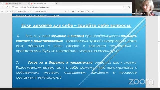160x90 pixels.
Task: Open the tab actions menu icon
Action: [x=2, y=4]
